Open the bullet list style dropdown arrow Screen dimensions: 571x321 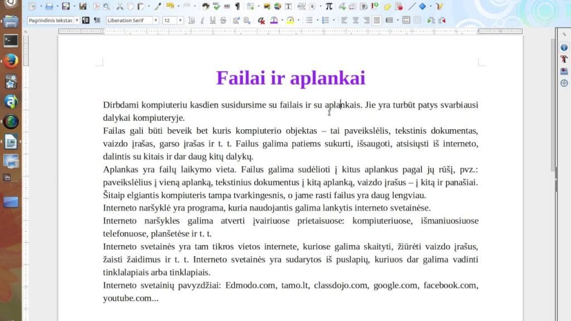click(x=317, y=21)
